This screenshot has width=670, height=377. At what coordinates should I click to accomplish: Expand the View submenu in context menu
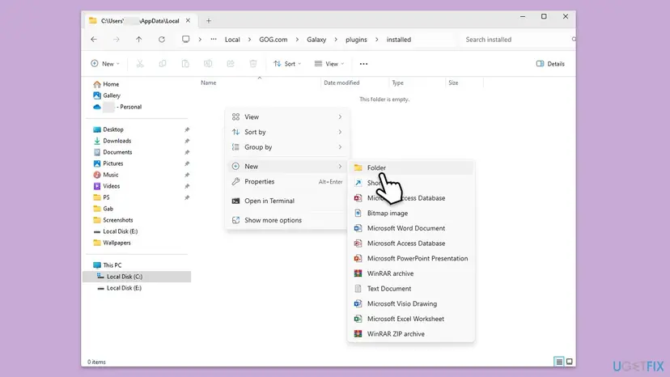click(x=286, y=116)
